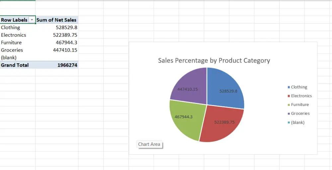Click the 447410.15 data label on the pie chart

click(188, 89)
